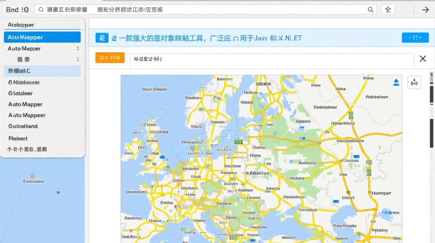This screenshot has width=435, height=243.
Task: Click the blue button in the result banner
Action: [415, 38]
